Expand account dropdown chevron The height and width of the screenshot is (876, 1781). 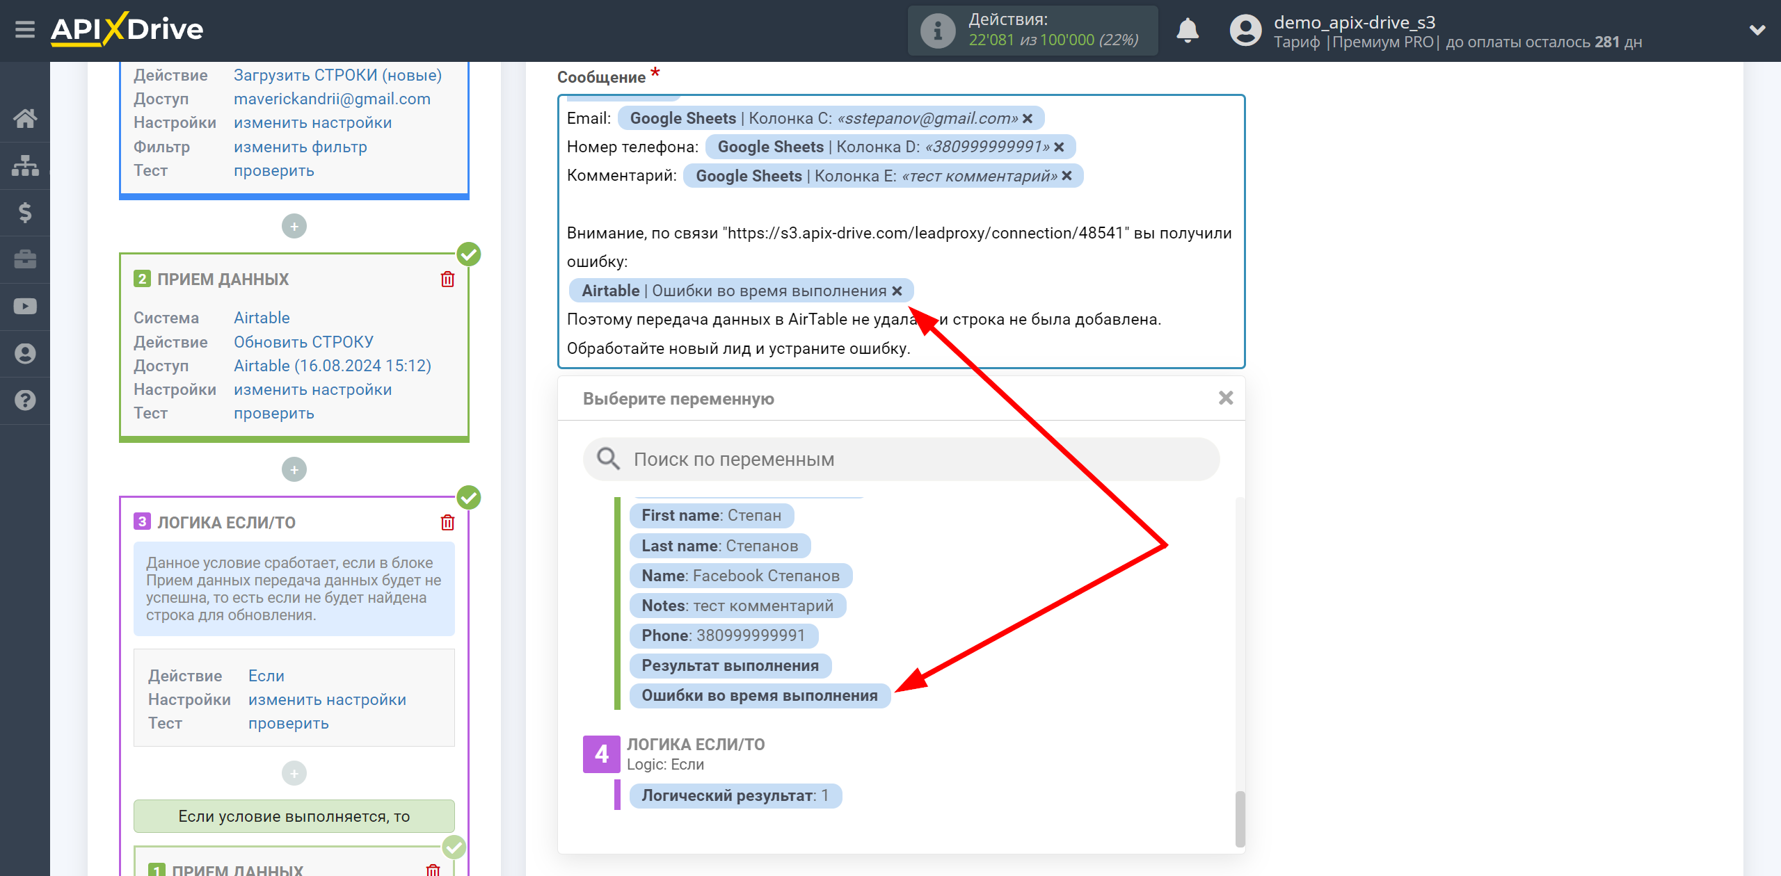click(1757, 30)
